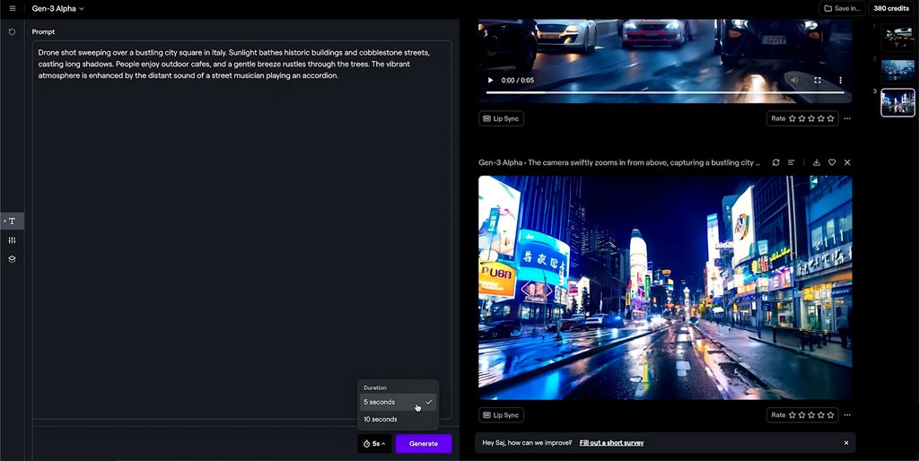Give the neon city video one star

click(x=792, y=415)
